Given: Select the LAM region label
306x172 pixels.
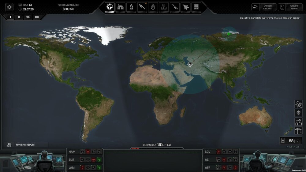Looking at the screenshot, I should pyautogui.click(x=72, y=168).
